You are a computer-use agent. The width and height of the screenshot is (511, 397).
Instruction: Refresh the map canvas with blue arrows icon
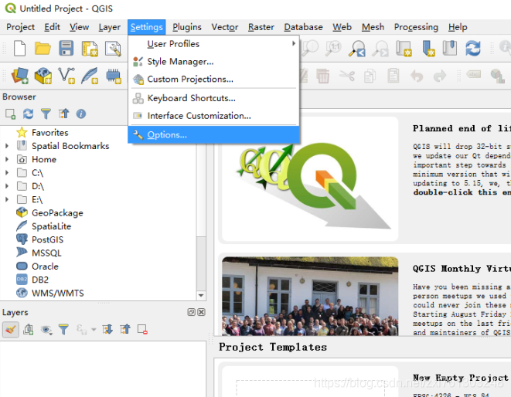click(x=473, y=49)
